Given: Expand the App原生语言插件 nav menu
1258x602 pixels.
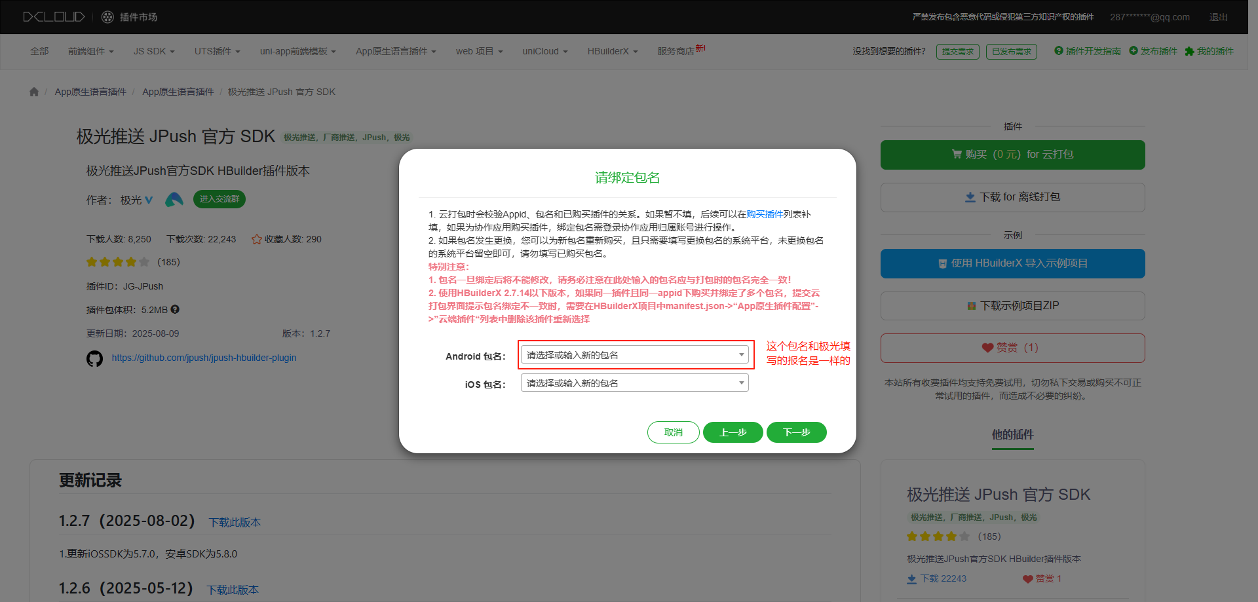Looking at the screenshot, I should [396, 51].
